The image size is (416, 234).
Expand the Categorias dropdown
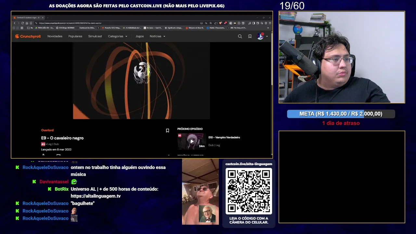coord(118,36)
